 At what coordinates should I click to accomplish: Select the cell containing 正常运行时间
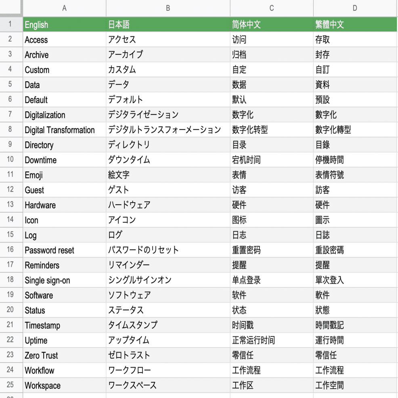272,340
